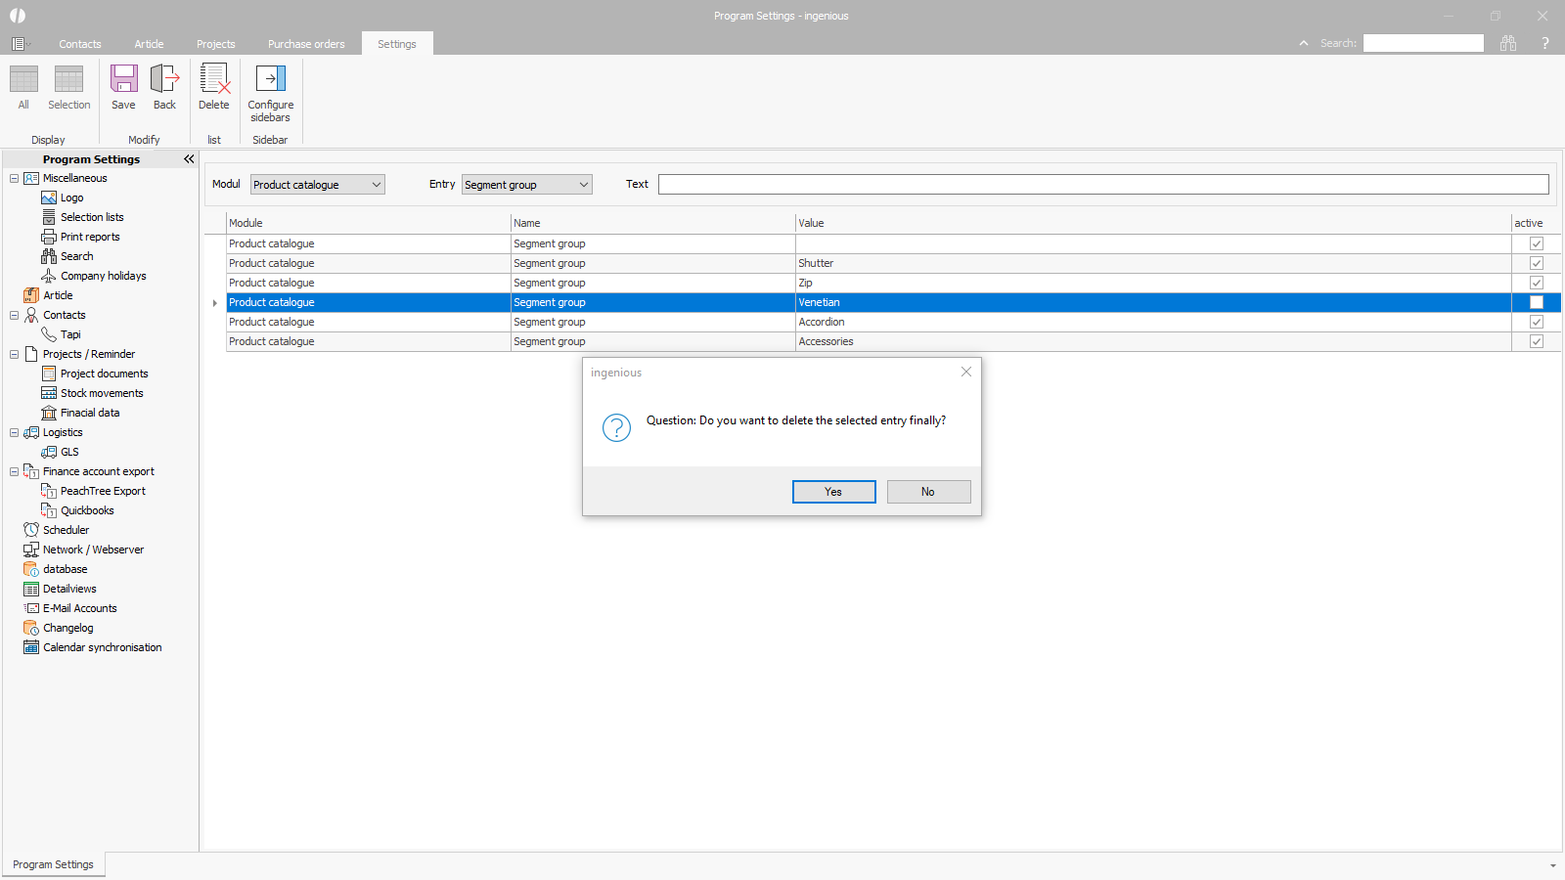Click the Selection display icon
Screen dimensions: 1565x880
point(68,87)
